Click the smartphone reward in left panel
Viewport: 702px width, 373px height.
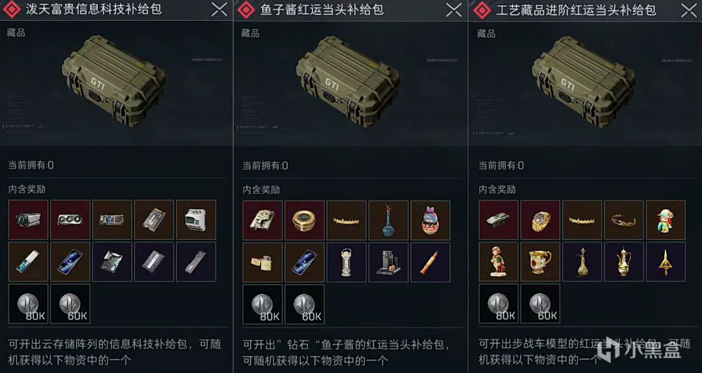[70, 262]
